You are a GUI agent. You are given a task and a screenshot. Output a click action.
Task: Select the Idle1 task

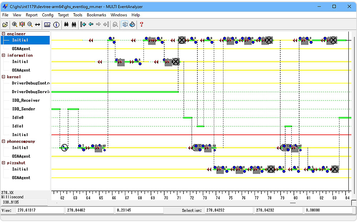[18, 126]
